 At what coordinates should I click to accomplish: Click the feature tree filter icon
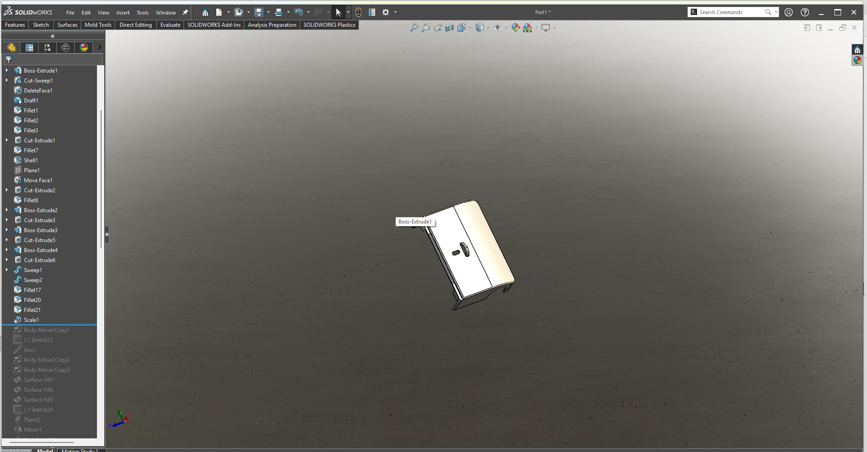tap(9, 59)
